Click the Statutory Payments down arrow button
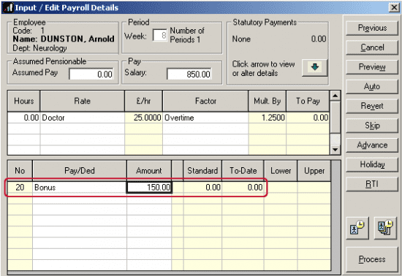The image size is (402, 276). tap(314, 68)
